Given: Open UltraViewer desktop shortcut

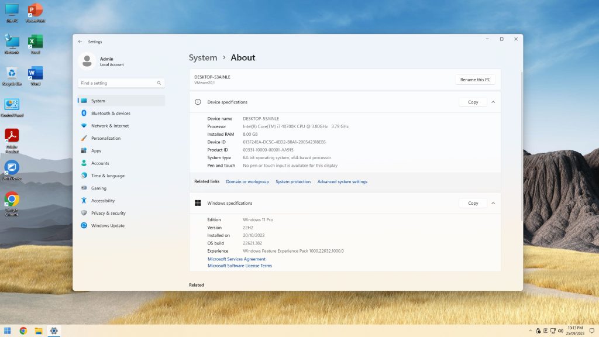Looking at the screenshot, I should coord(12,170).
